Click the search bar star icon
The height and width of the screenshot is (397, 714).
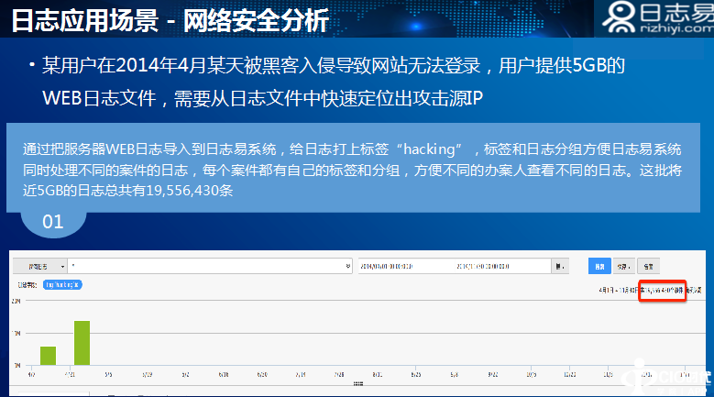click(347, 266)
